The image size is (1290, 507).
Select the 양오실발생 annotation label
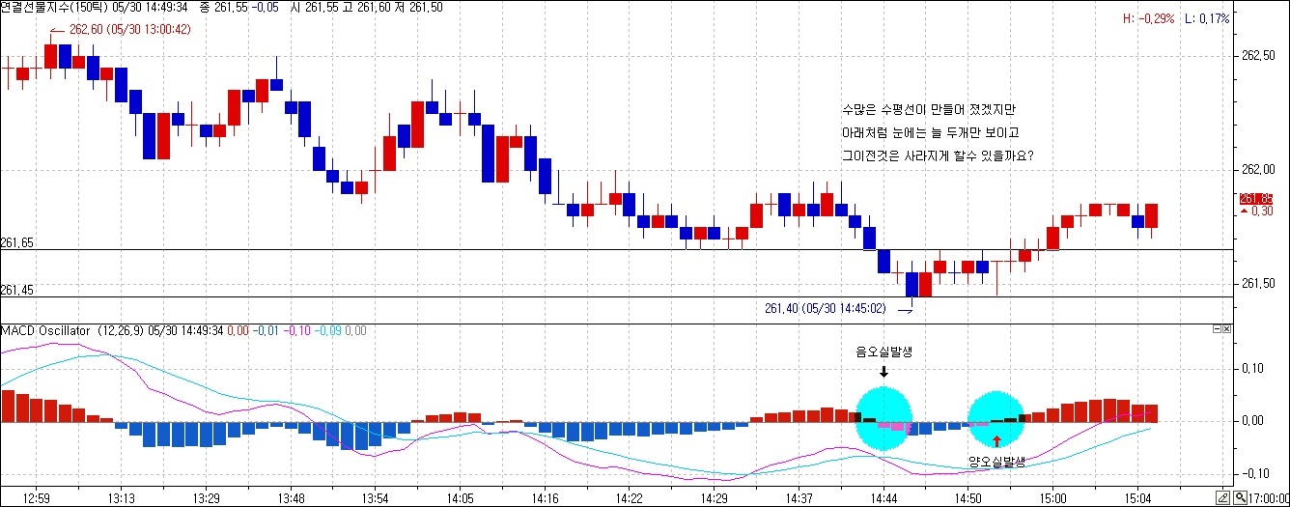tap(996, 462)
